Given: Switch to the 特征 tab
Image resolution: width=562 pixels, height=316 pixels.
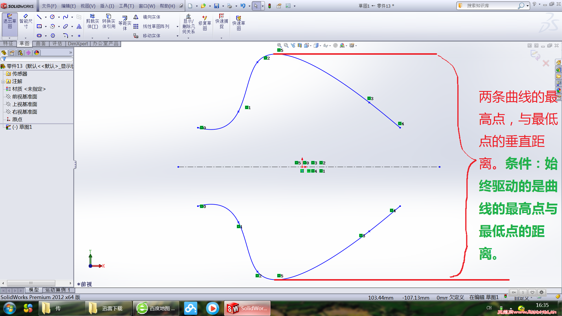Looking at the screenshot, I should coord(8,44).
